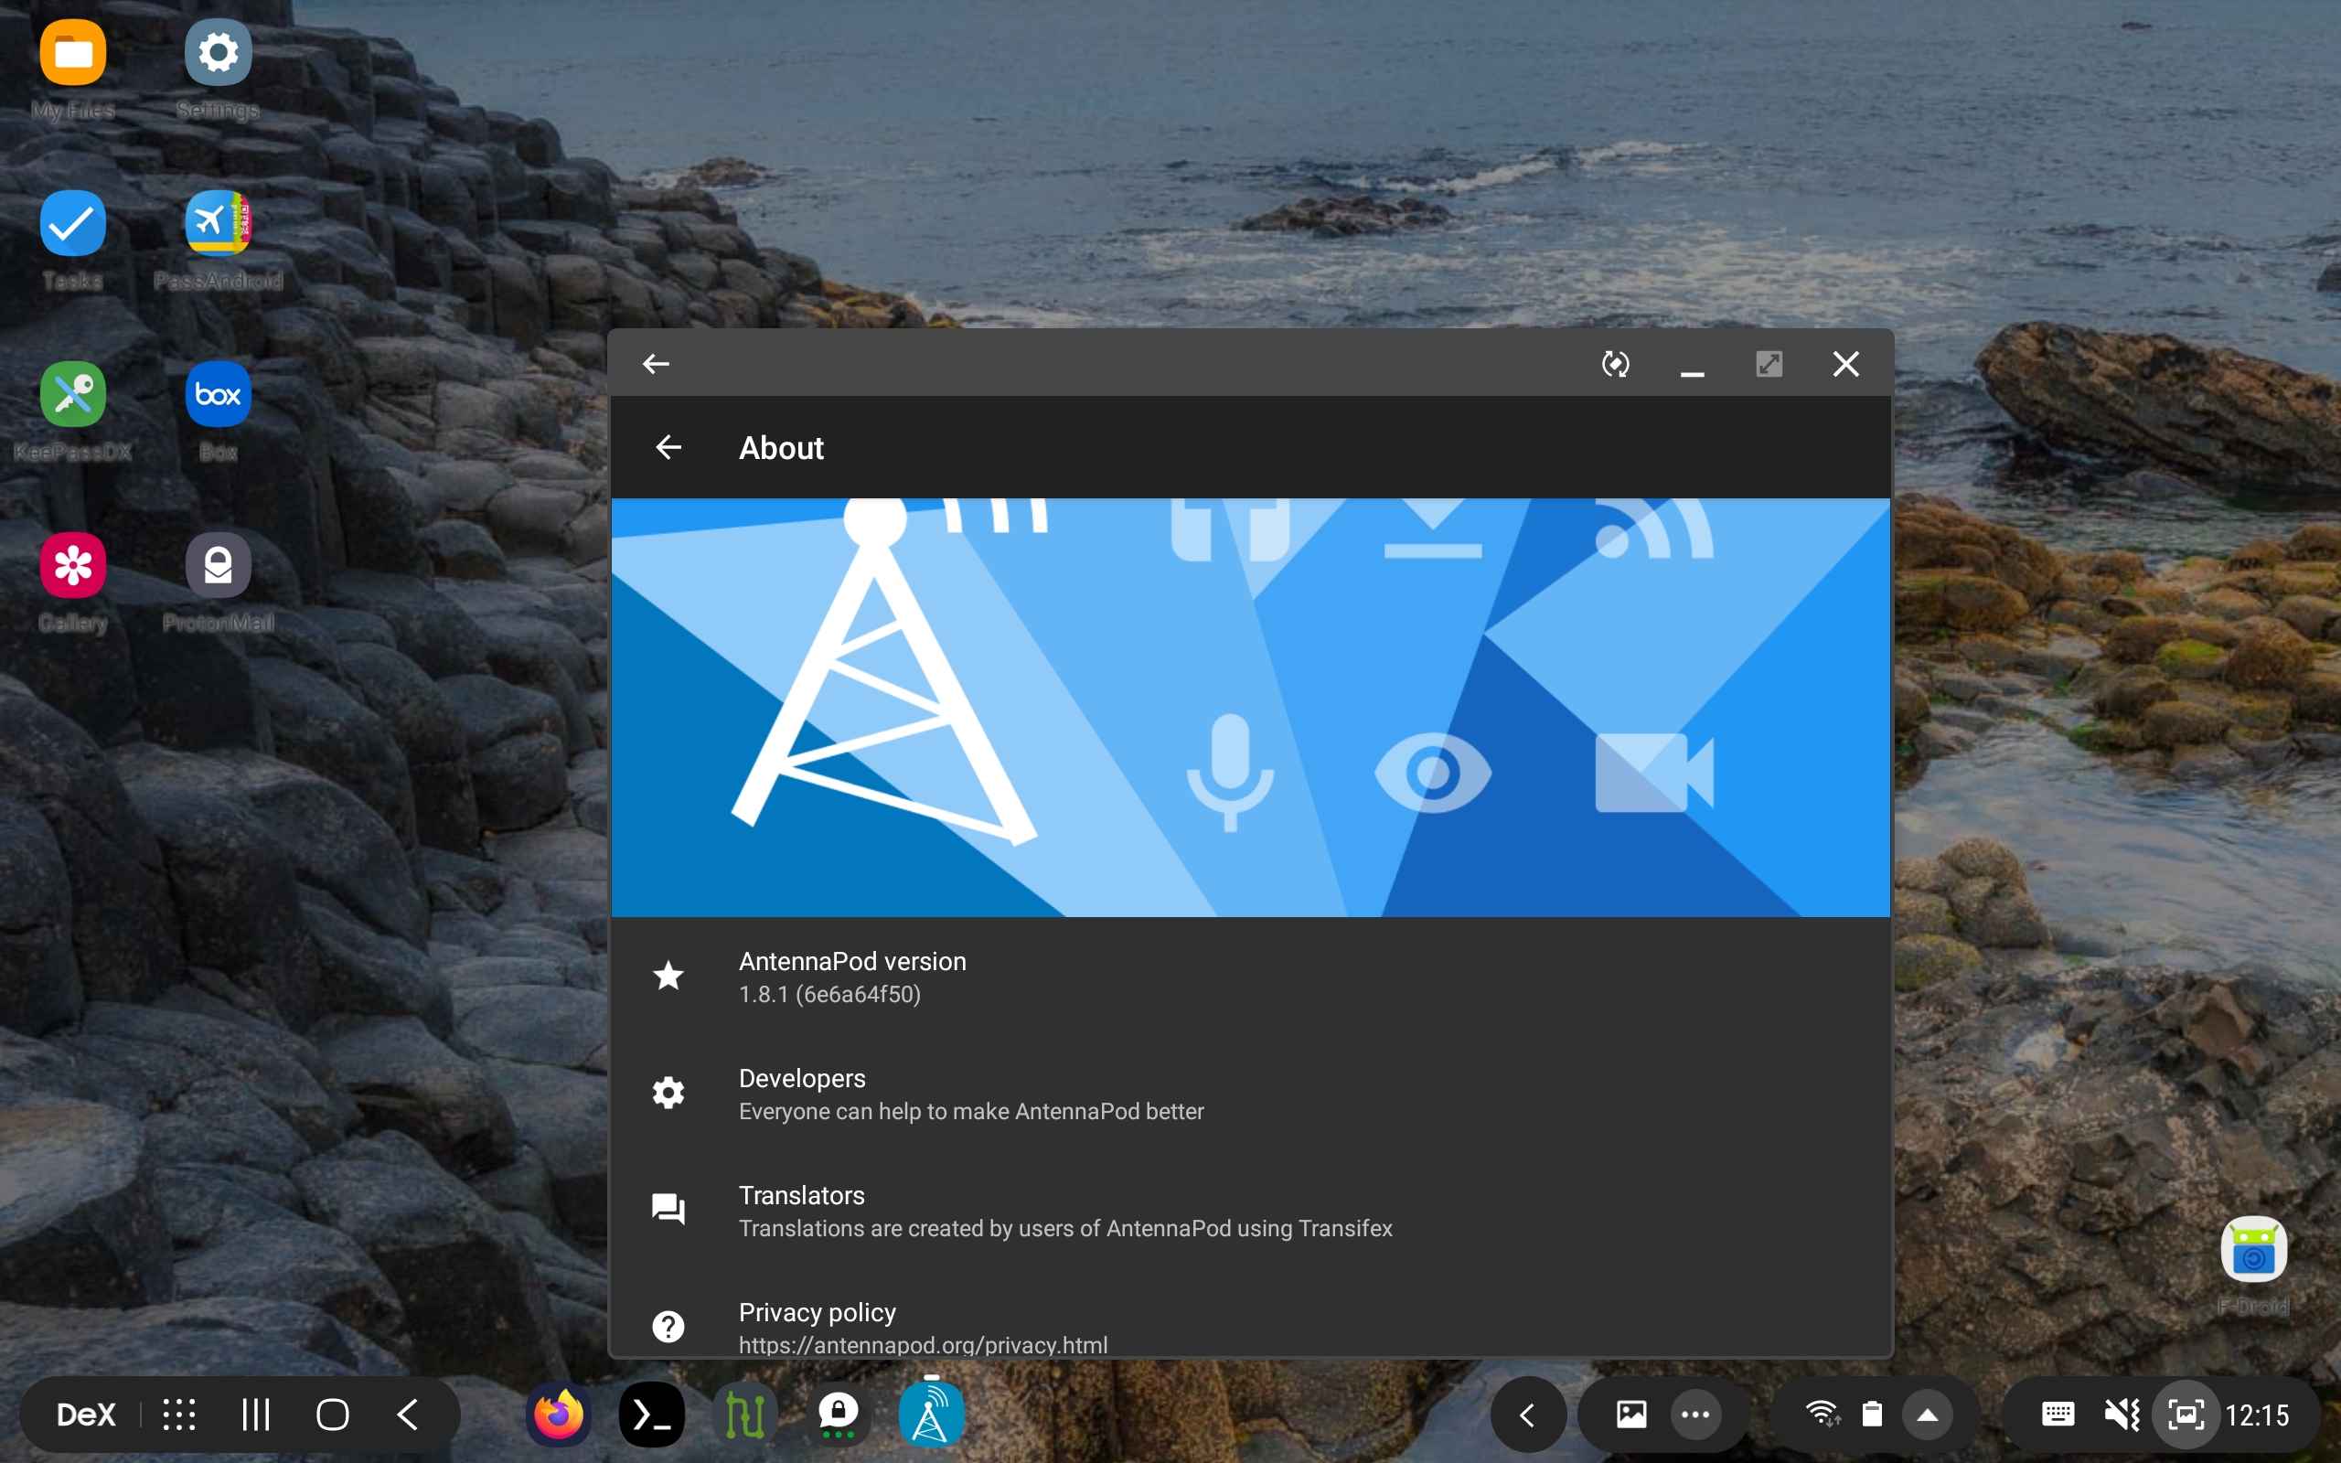Collapse the taskbar tray with left chevron
The height and width of the screenshot is (1463, 2341).
point(1527,1415)
